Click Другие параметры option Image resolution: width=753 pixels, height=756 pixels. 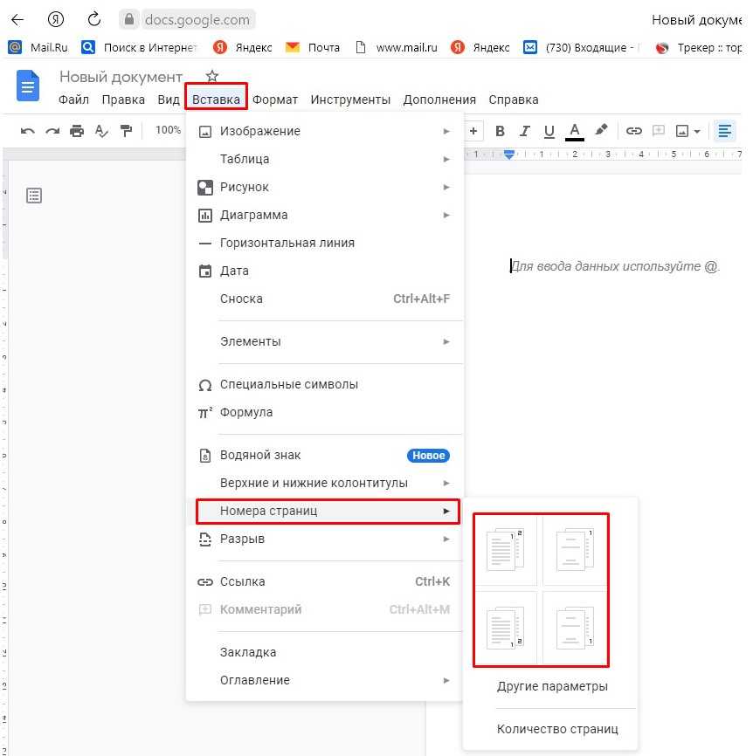552,686
